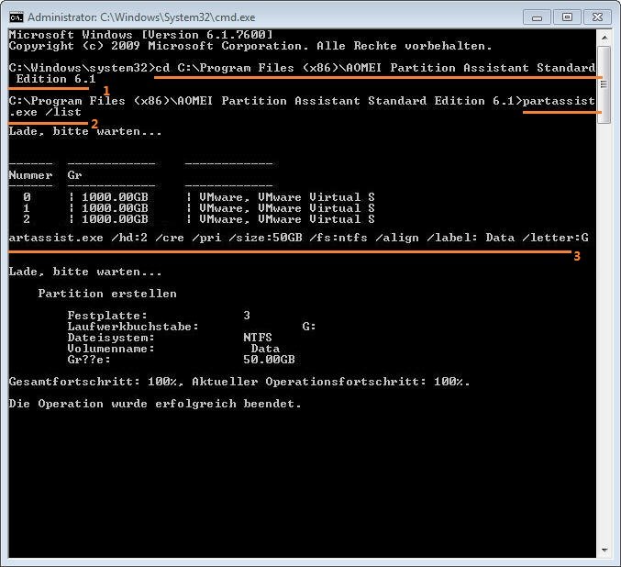Click the drive letter value 'G:'

[309, 327]
